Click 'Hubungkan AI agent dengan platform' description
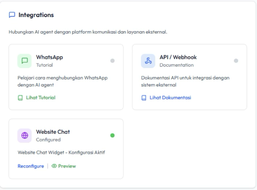Image resolution: width=257 pixels, height=190 pixels. coord(88,32)
